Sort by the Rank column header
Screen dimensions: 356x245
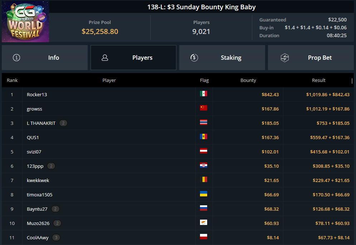[x=12, y=80]
